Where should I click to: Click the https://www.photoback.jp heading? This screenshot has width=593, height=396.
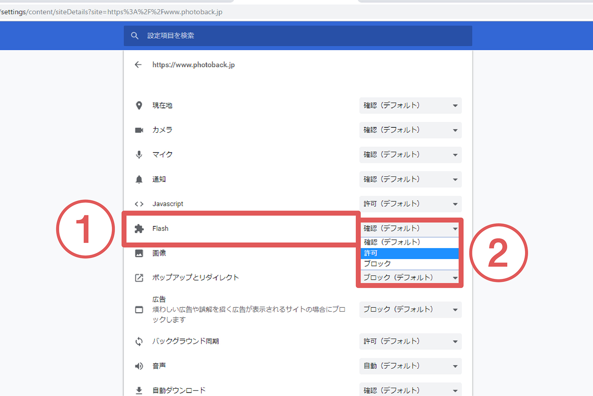click(193, 65)
